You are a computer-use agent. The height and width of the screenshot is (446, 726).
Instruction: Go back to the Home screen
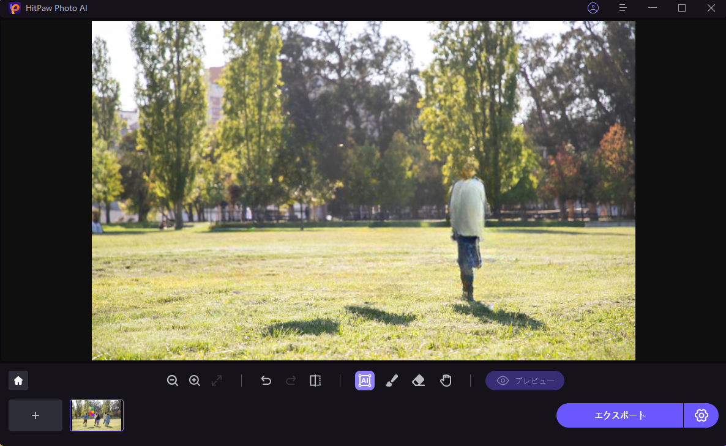[x=18, y=381]
